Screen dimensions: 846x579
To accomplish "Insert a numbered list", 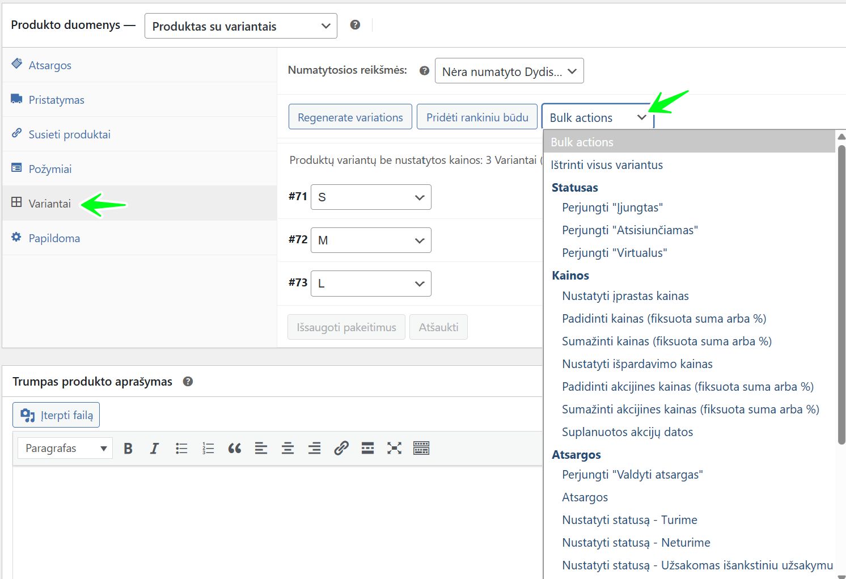I will click(x=208, y=449).
